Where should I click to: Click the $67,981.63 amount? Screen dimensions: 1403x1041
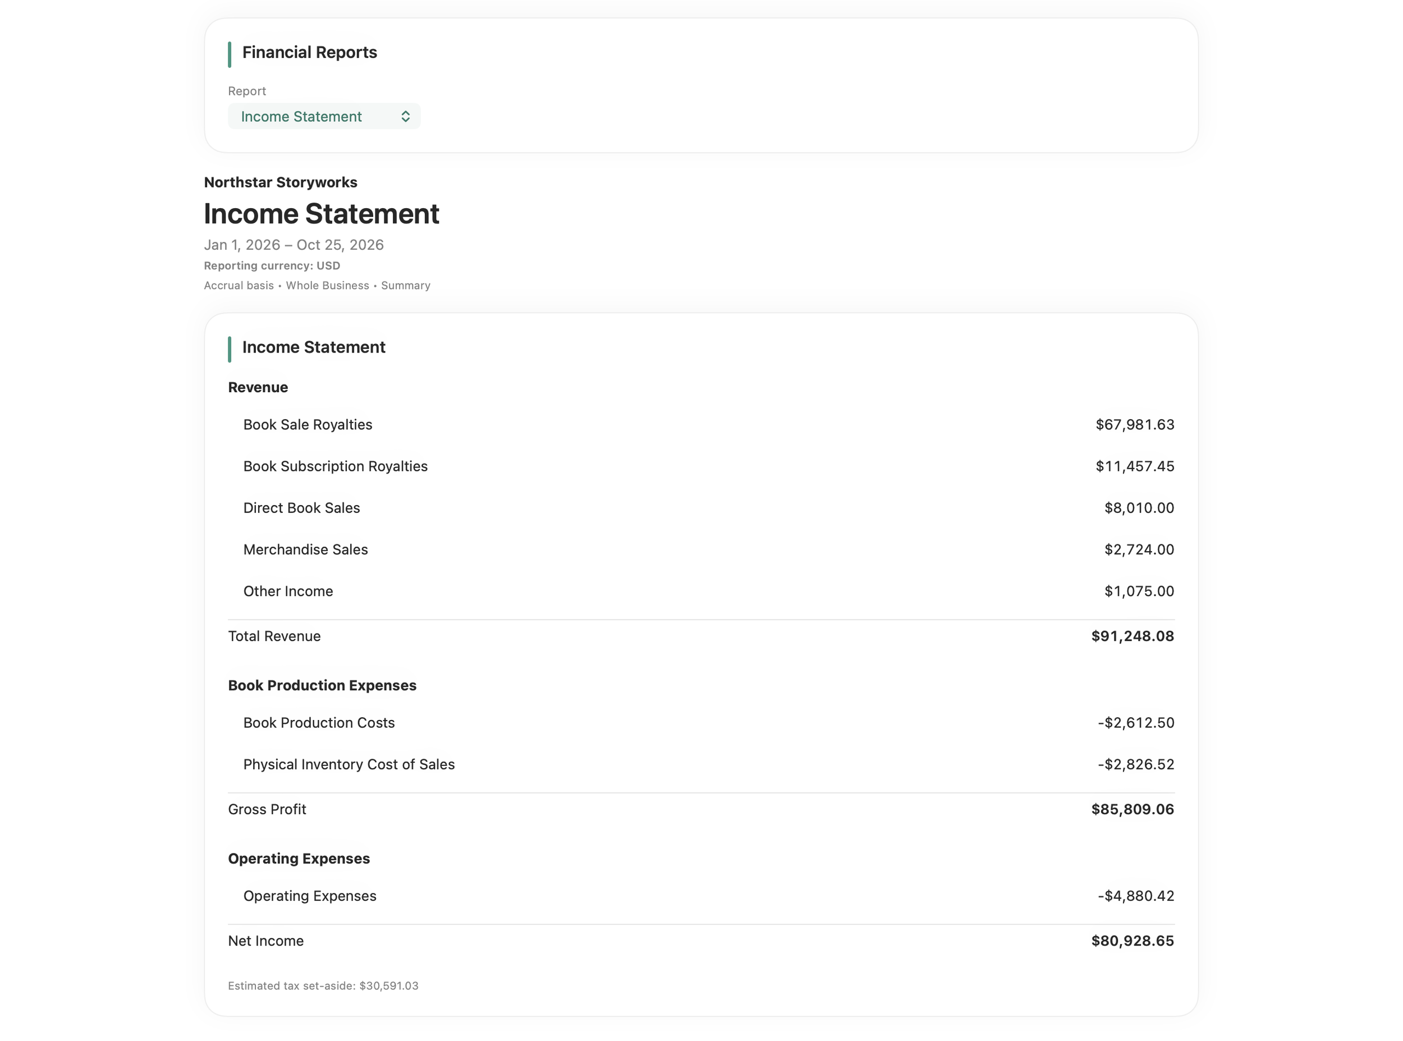pyautogui.click(x=1135, y=425)
